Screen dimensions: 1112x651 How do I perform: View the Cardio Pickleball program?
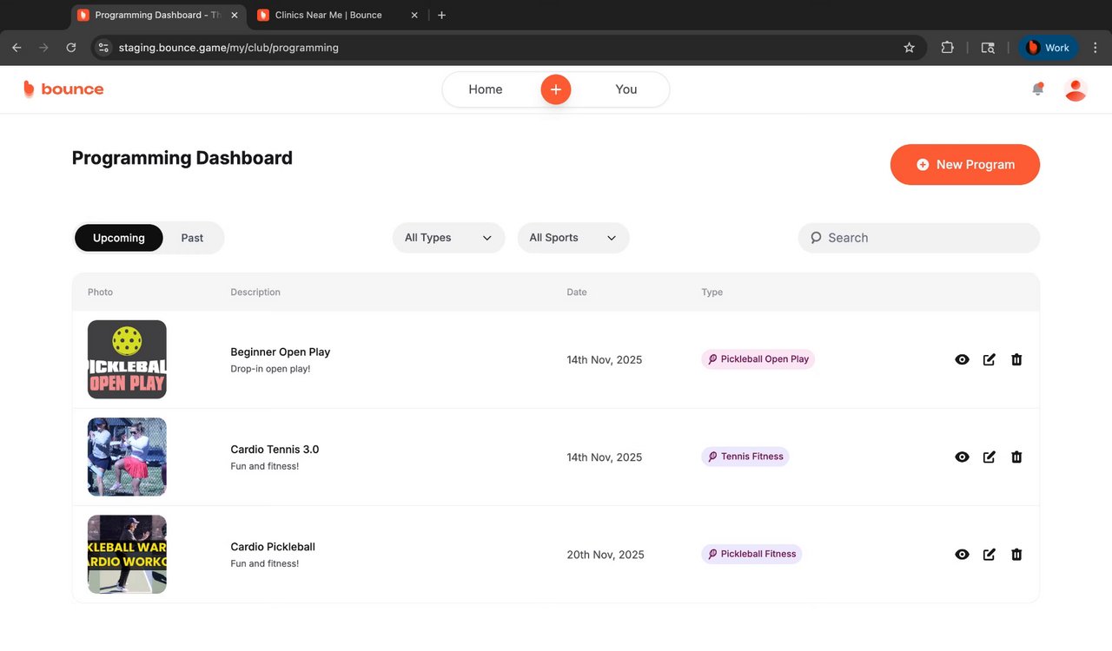tap(962, 555)
